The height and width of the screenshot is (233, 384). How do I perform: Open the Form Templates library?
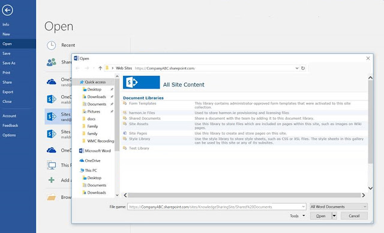coord(142,104)
